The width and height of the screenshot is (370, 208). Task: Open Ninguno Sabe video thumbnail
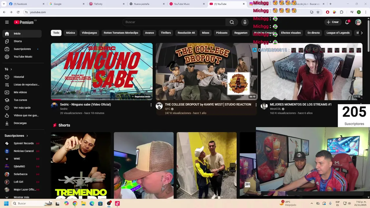pos(102,72)
